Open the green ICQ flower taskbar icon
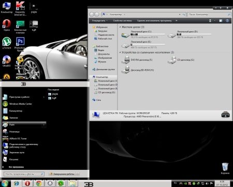Image resolution: width=233 pixels, height=187 pixels. click(61, 183)
